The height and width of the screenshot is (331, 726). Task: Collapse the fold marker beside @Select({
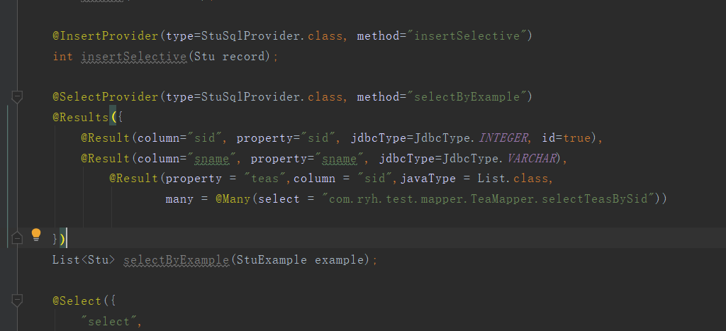tap(17, 301)
